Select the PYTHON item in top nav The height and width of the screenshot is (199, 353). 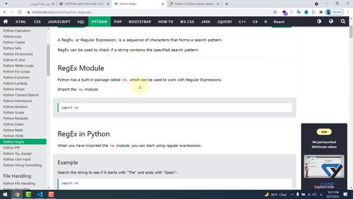(x=99, y=22)
